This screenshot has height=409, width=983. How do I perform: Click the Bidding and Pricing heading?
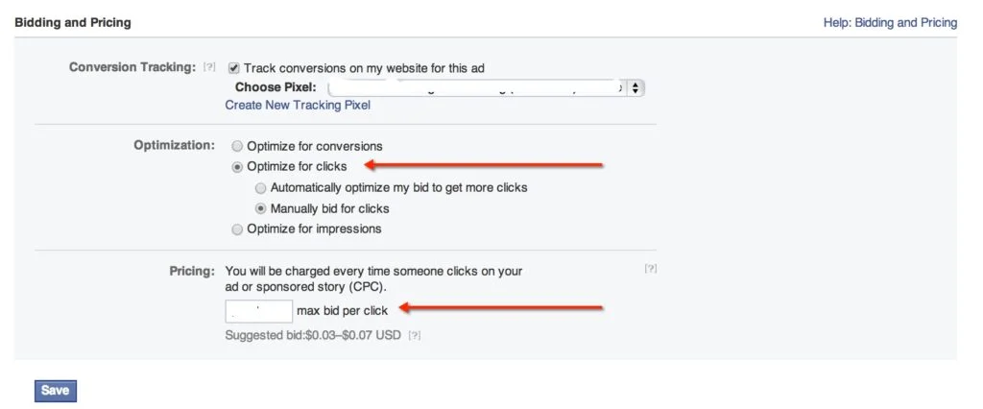coord(73,22)
